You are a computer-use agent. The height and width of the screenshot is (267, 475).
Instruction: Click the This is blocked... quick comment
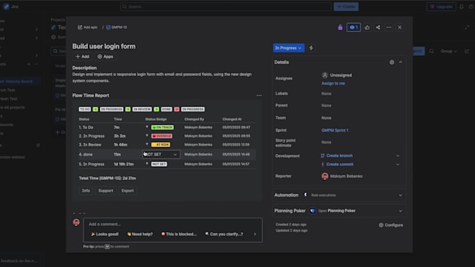coord(179,234)
